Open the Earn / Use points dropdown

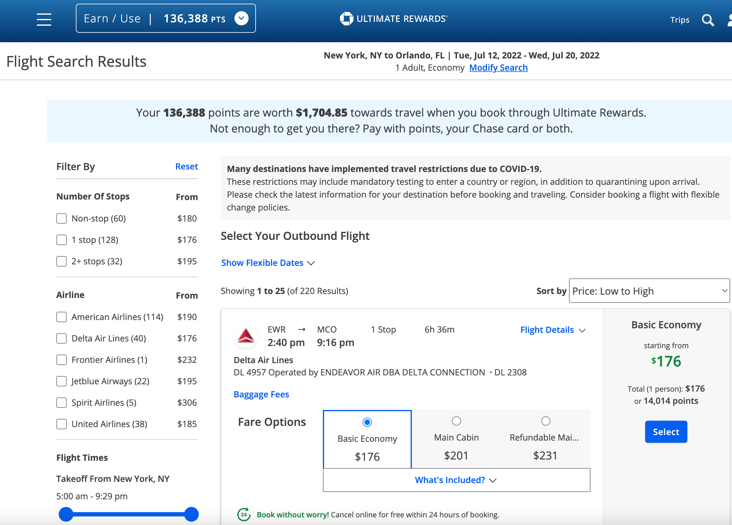coord(166,18)
